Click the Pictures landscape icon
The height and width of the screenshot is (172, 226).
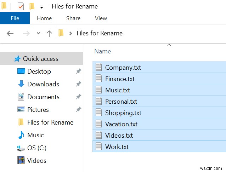(x=21, y=109)
